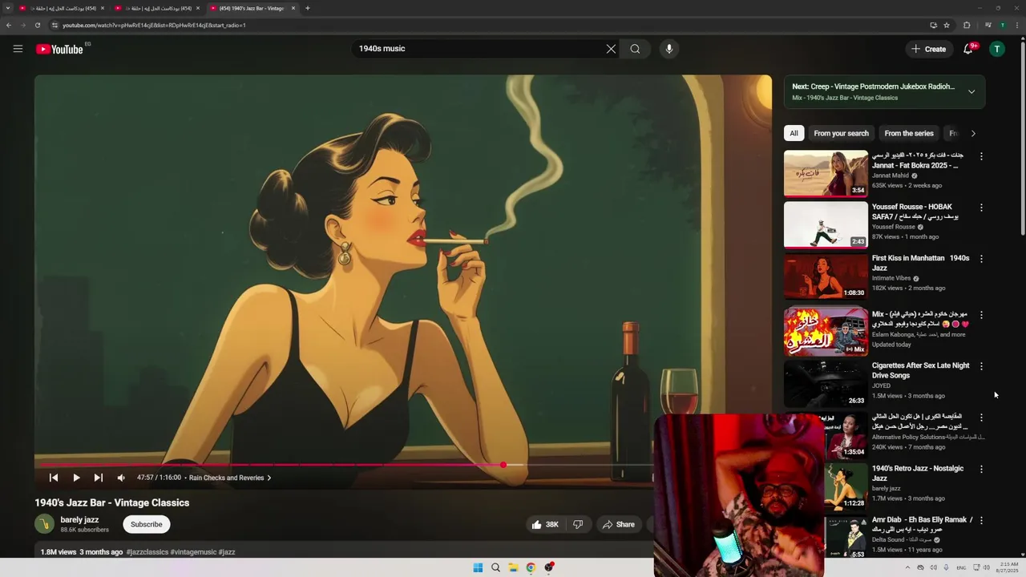Dislike the video
Image resolution: width=1026 pixels, height=577 pixels.
578,524
